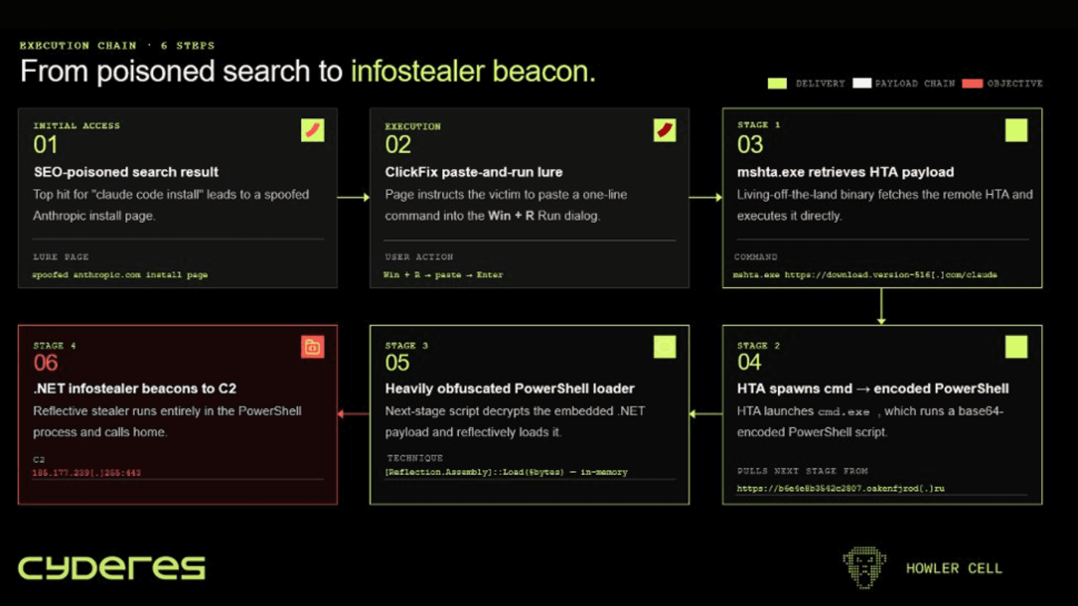
Task: Click the white Payload Chain legend swatch
Action: click(862, 84)
